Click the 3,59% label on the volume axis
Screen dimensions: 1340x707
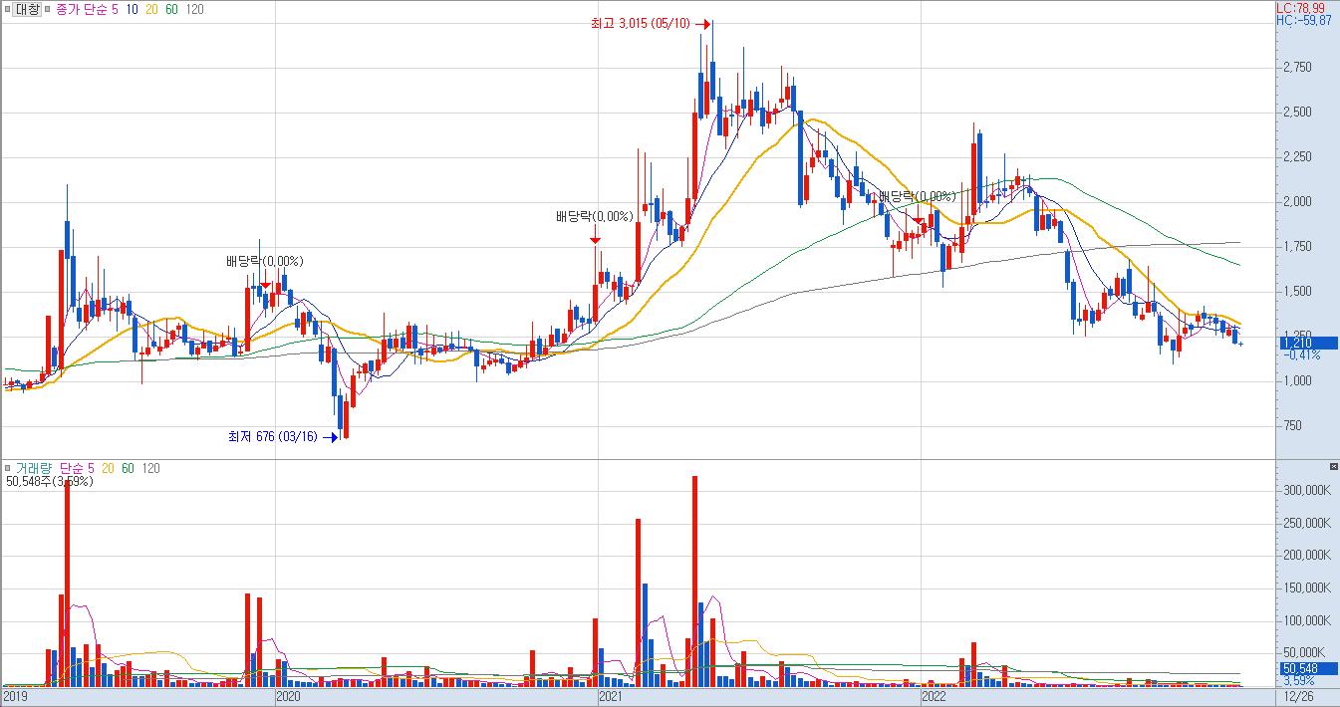click(x=1298, y=681)
